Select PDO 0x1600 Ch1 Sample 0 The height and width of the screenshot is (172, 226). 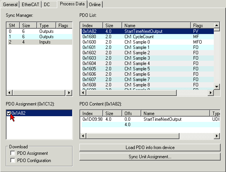pos(148,42)
